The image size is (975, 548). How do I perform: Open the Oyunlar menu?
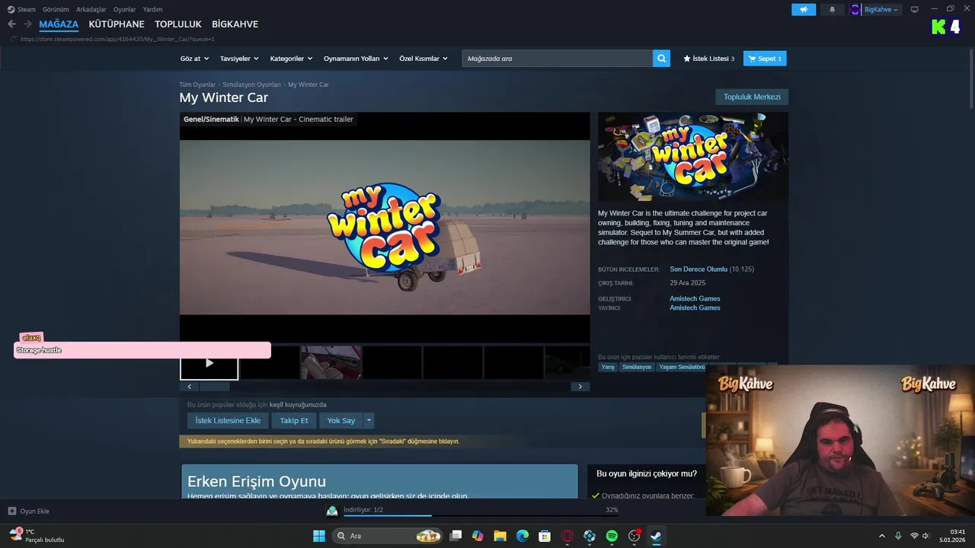(x=125, y=9)
